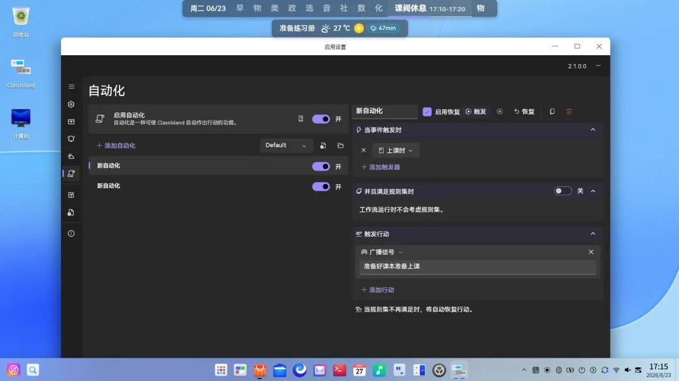Open the music player in taskbar
The image size is (679, 381).
coord(379,370)
